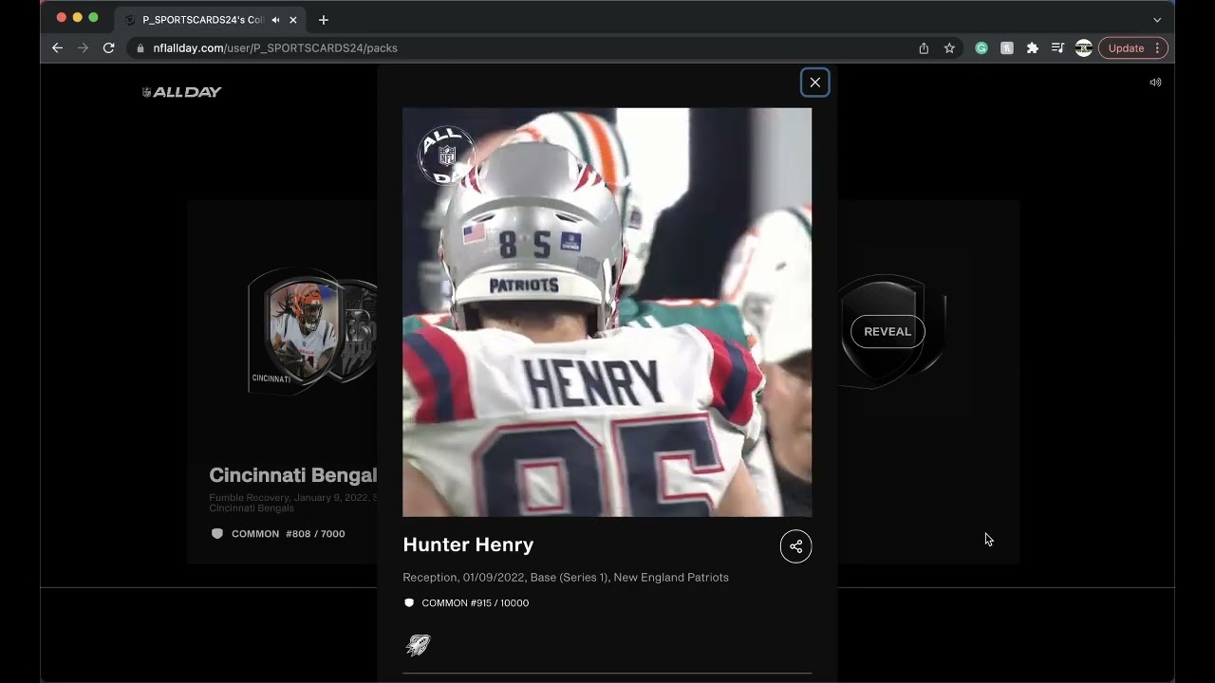Viewport: 1215px width, 683px height.
Task: Reveal the hidden pack moment
Action: point(888,331)
